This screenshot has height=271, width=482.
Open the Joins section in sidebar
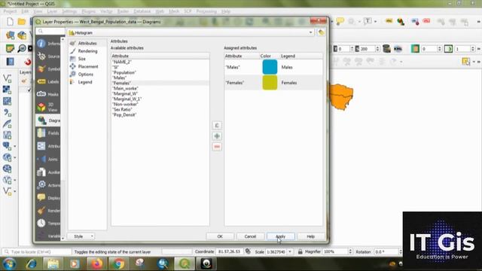(48, 159)
